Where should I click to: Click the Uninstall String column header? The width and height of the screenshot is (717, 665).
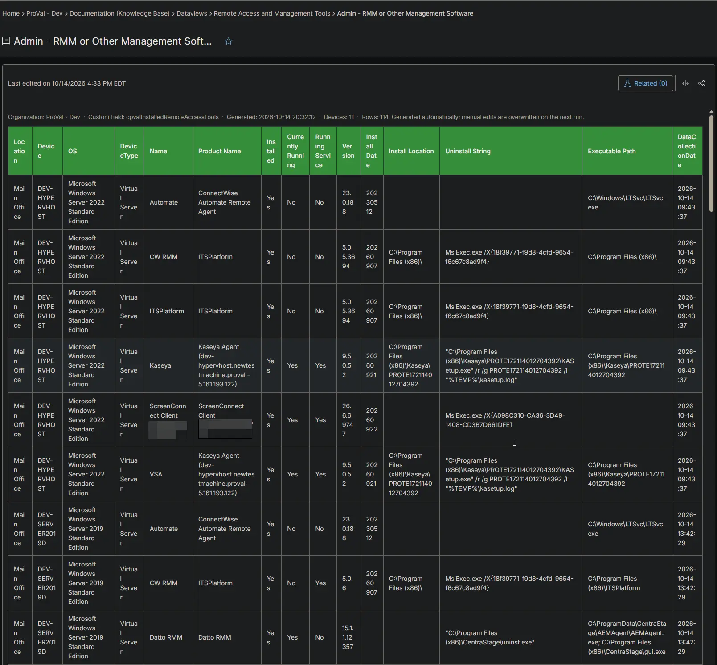click(x=511, y=151)
